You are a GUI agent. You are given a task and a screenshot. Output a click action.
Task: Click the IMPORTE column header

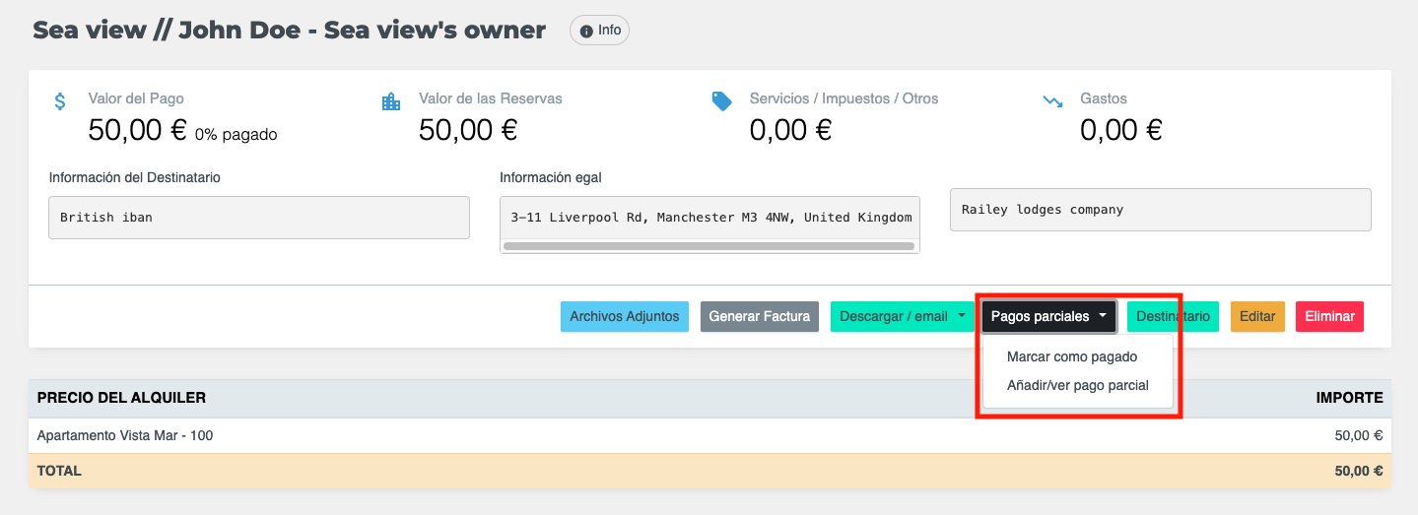pos(1350,398)
